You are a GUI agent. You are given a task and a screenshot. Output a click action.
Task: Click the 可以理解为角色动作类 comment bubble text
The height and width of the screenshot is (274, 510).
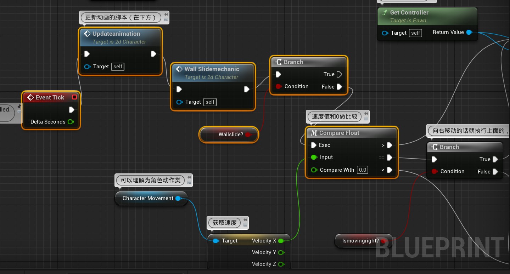pos(151,180)
